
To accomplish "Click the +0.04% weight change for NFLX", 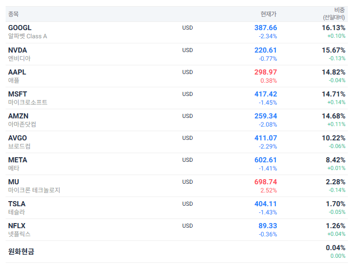I will (337, 234).
